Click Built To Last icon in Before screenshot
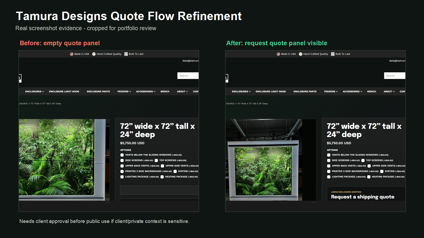This screenshot has width=424, height=238. click(x=126, y=54)
